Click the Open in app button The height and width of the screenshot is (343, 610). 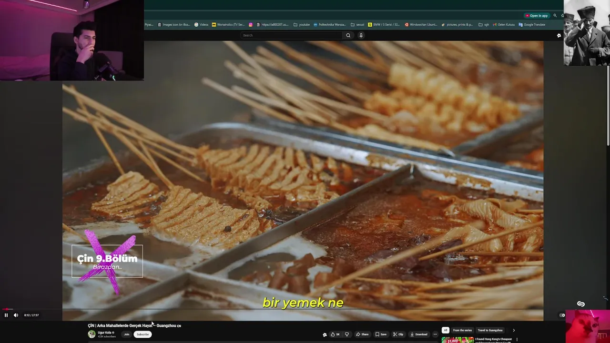coord(536,16)
